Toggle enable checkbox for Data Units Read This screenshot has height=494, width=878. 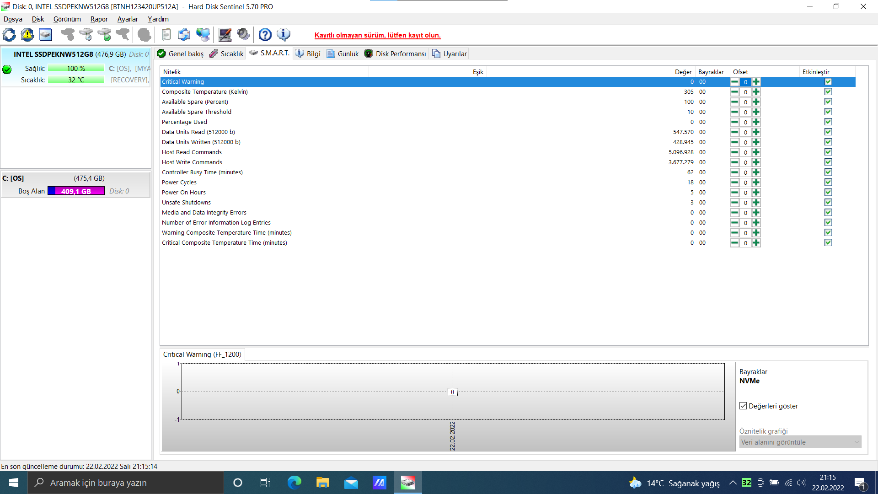coord(828,132)
